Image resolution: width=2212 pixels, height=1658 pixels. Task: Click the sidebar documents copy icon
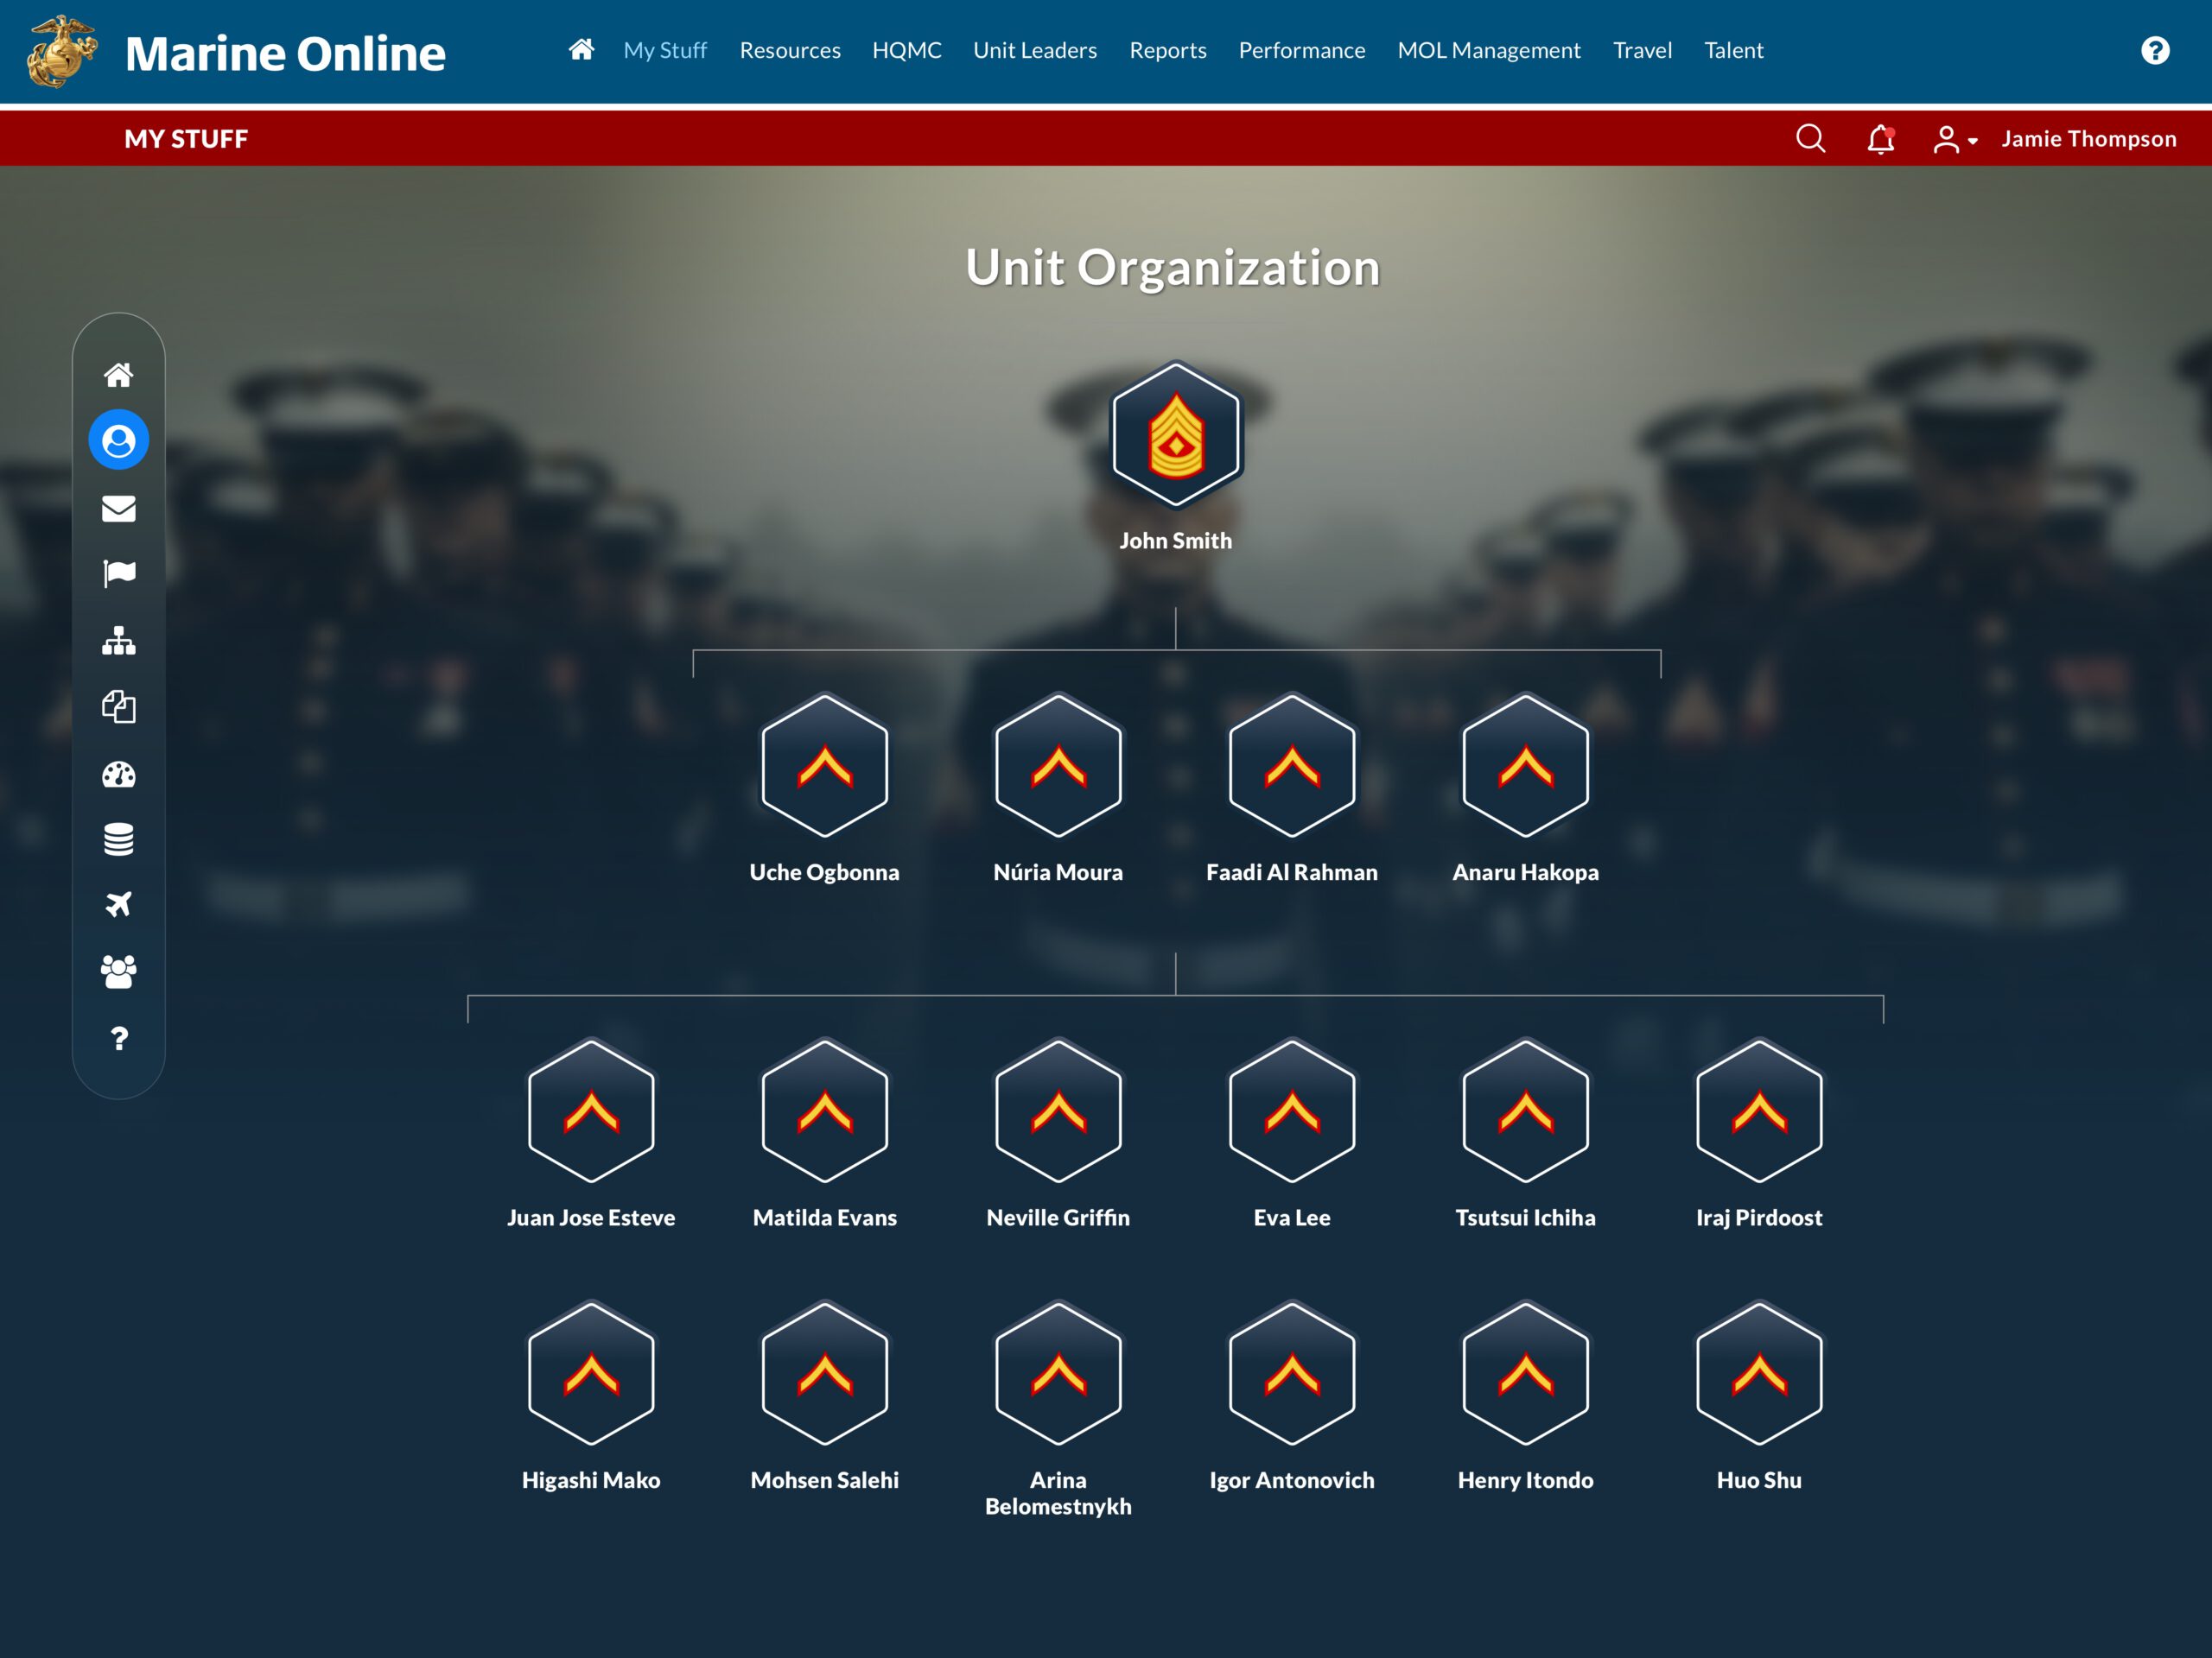(119, 706)
